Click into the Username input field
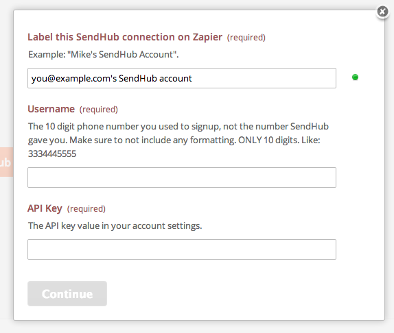The width and height of the screenshot is (394, 333). coord(182,177)
